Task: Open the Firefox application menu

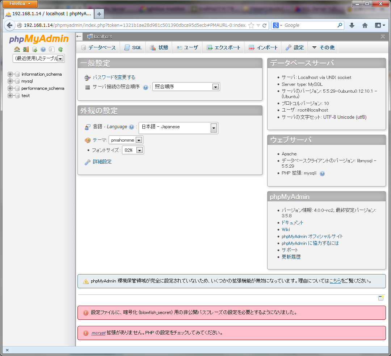Action: 20,4
